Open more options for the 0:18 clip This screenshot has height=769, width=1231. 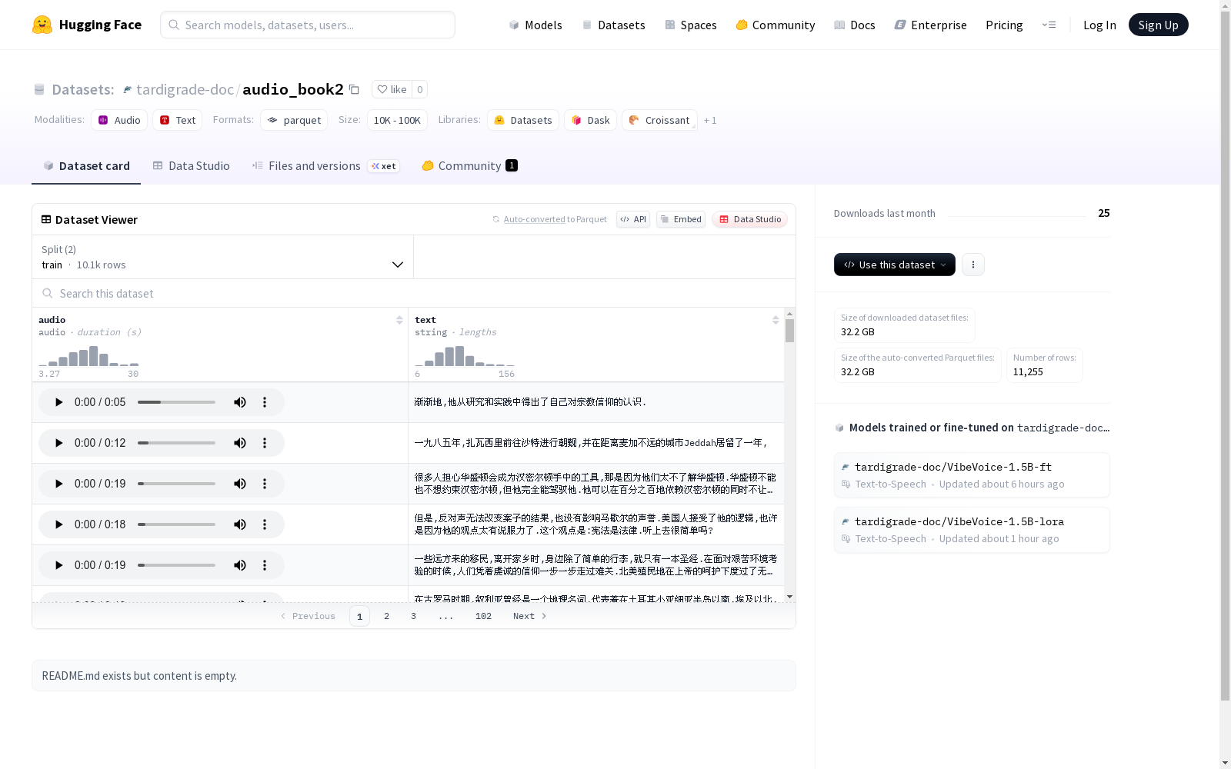[265, 524]
